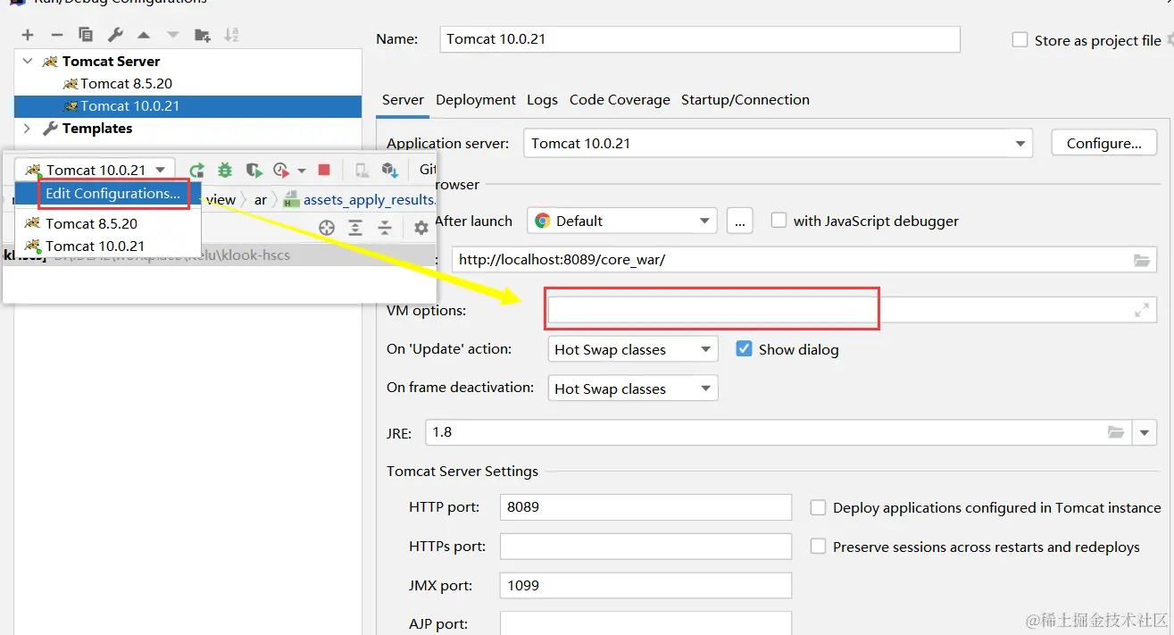Uncheck Show dialog checkbox
The height and width of the screenshot is (635, 1174).
pos(744,349)
